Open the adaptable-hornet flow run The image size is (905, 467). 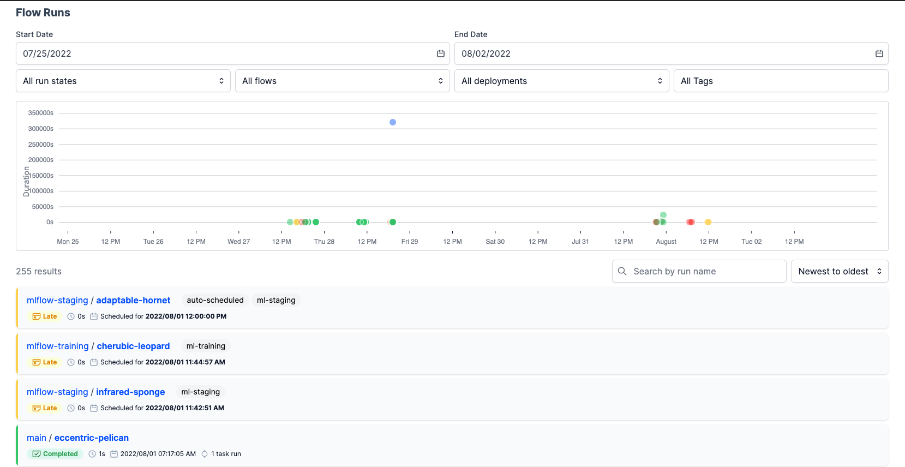click(x=133, y=300)
